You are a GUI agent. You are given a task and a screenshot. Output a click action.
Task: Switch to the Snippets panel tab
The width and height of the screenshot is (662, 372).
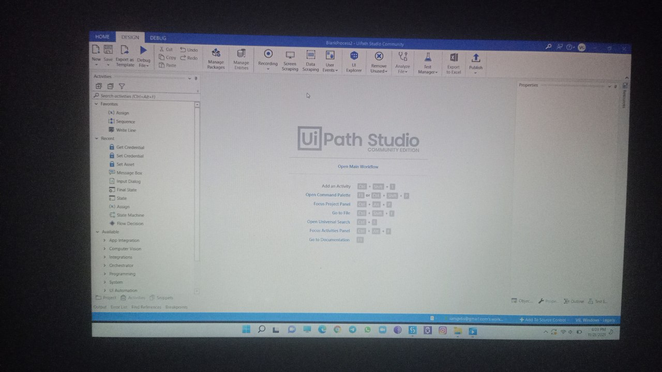(161, 298)
